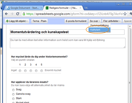This screenshot has width=132, height=103.
Task: Click the Tema: Plain button
Action: tap(40, 21)
